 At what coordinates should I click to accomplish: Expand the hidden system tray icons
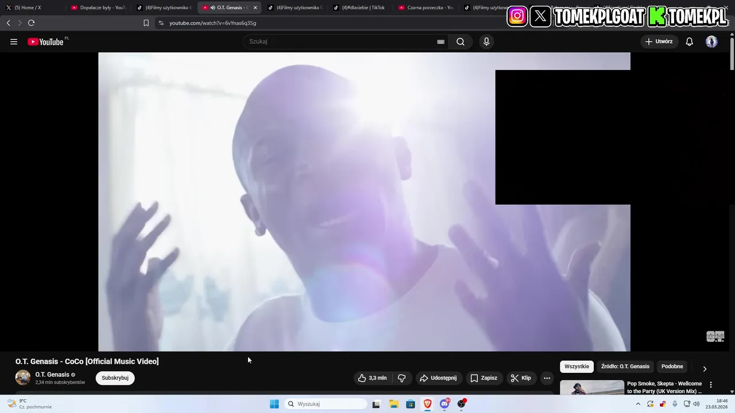pos(637,404)
